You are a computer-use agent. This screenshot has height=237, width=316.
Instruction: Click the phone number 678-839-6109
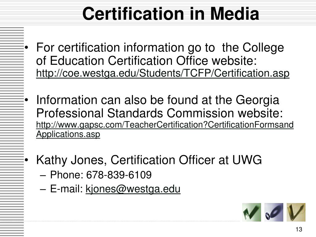coord(119,175)
